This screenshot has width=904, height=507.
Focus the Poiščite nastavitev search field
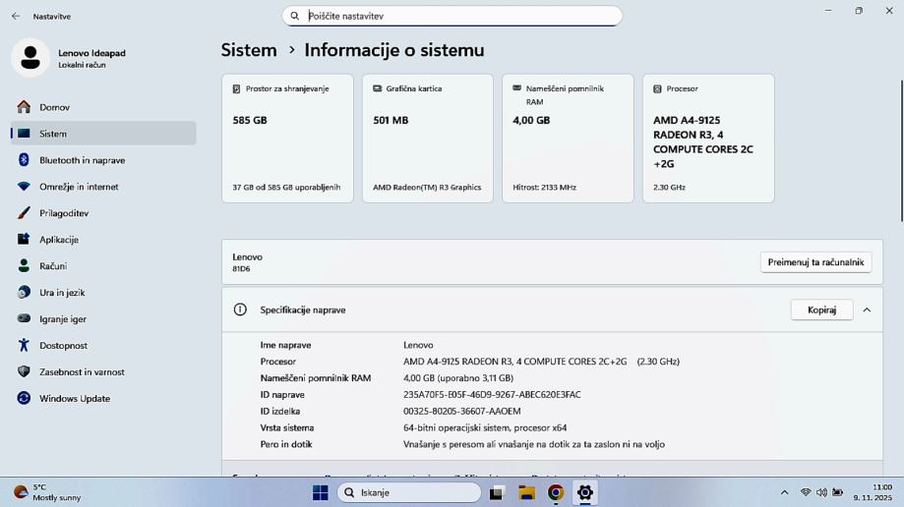coord(452,16)
